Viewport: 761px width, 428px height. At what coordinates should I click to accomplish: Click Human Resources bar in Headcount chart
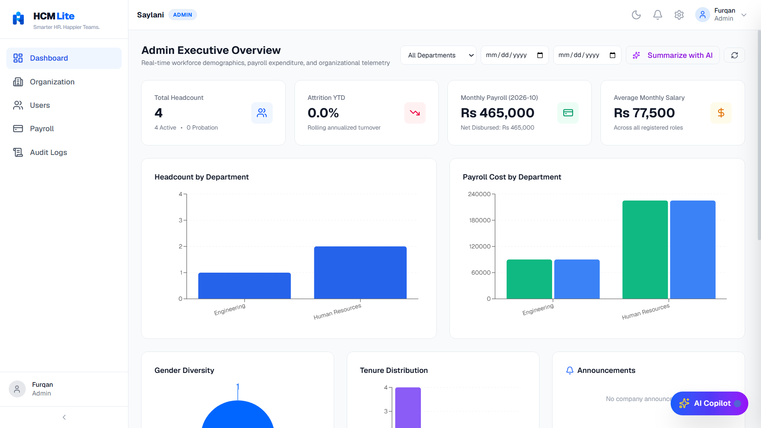click(360, 273)
